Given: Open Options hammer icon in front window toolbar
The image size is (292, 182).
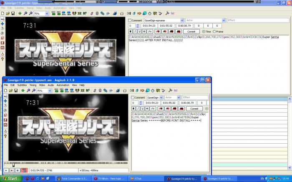Looking at the screenshot, I should [x=170, y=90].
